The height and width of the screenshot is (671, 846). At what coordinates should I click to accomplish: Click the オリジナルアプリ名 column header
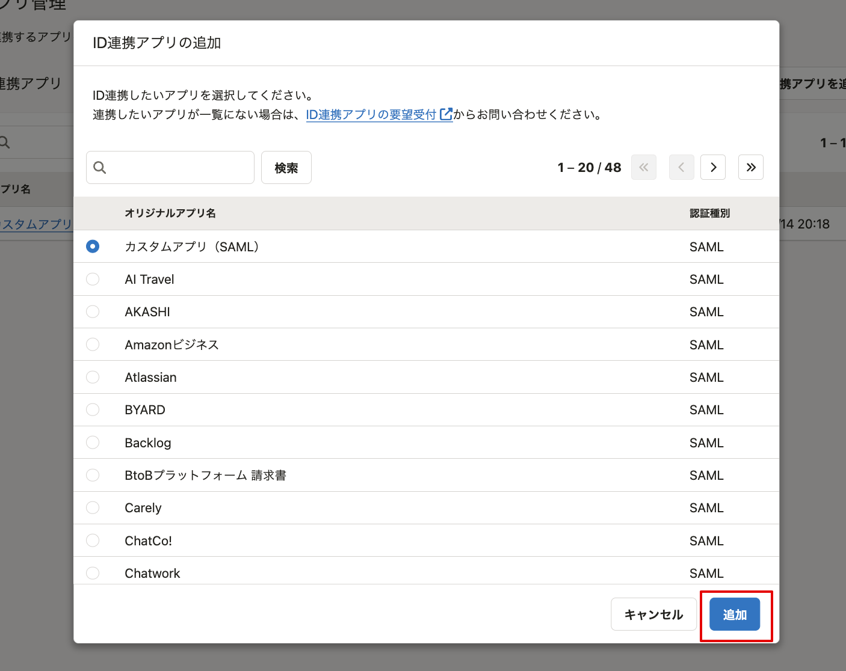tap(170, 213)
